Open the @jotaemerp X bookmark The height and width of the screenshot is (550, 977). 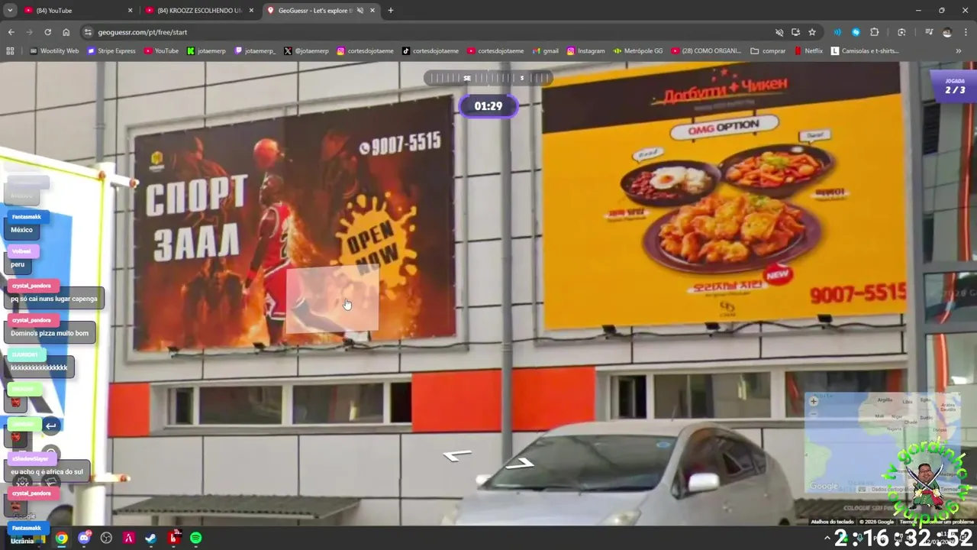(x=306, y=51)
